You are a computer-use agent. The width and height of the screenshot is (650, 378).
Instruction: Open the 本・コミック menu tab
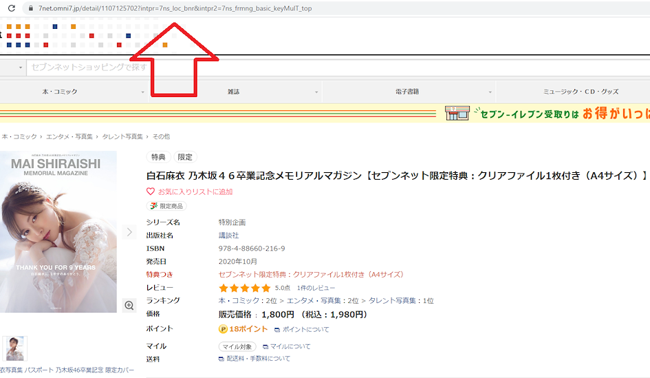click(x=60, y=92)
